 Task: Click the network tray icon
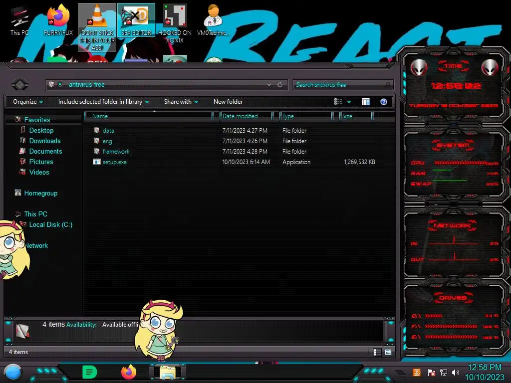[x=444, y=372]
